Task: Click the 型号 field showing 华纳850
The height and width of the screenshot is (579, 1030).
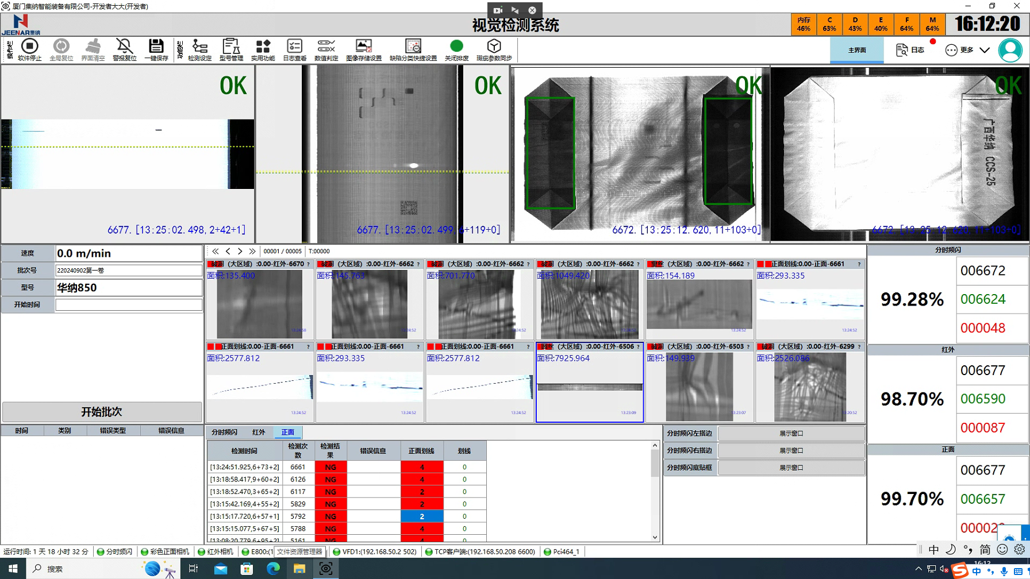Action: tap(129, 287)
